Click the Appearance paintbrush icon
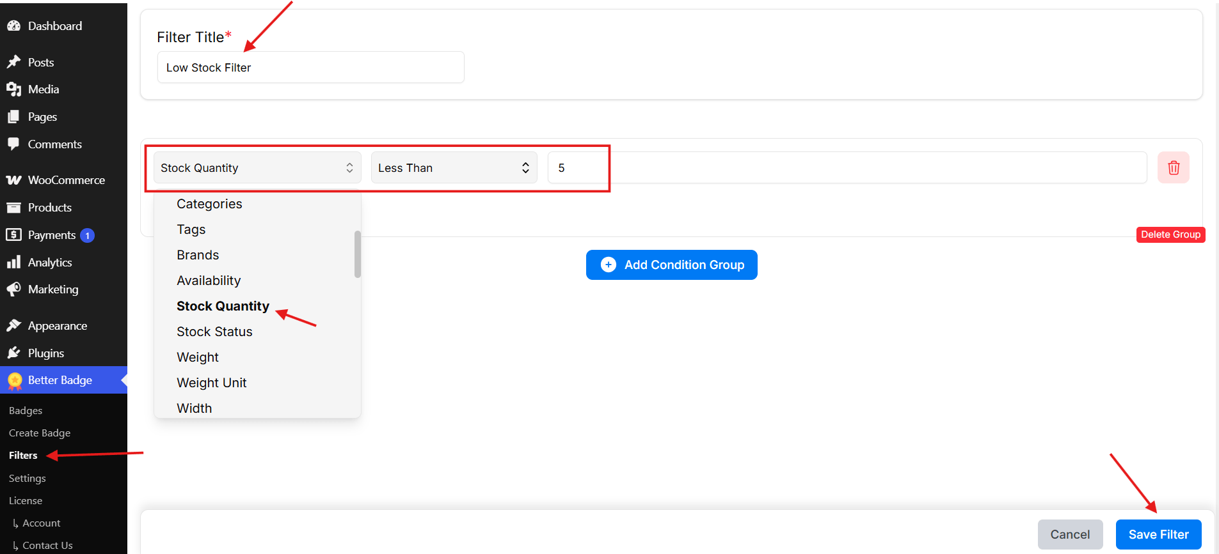1219x554 pixels. [x=13, y=326]
